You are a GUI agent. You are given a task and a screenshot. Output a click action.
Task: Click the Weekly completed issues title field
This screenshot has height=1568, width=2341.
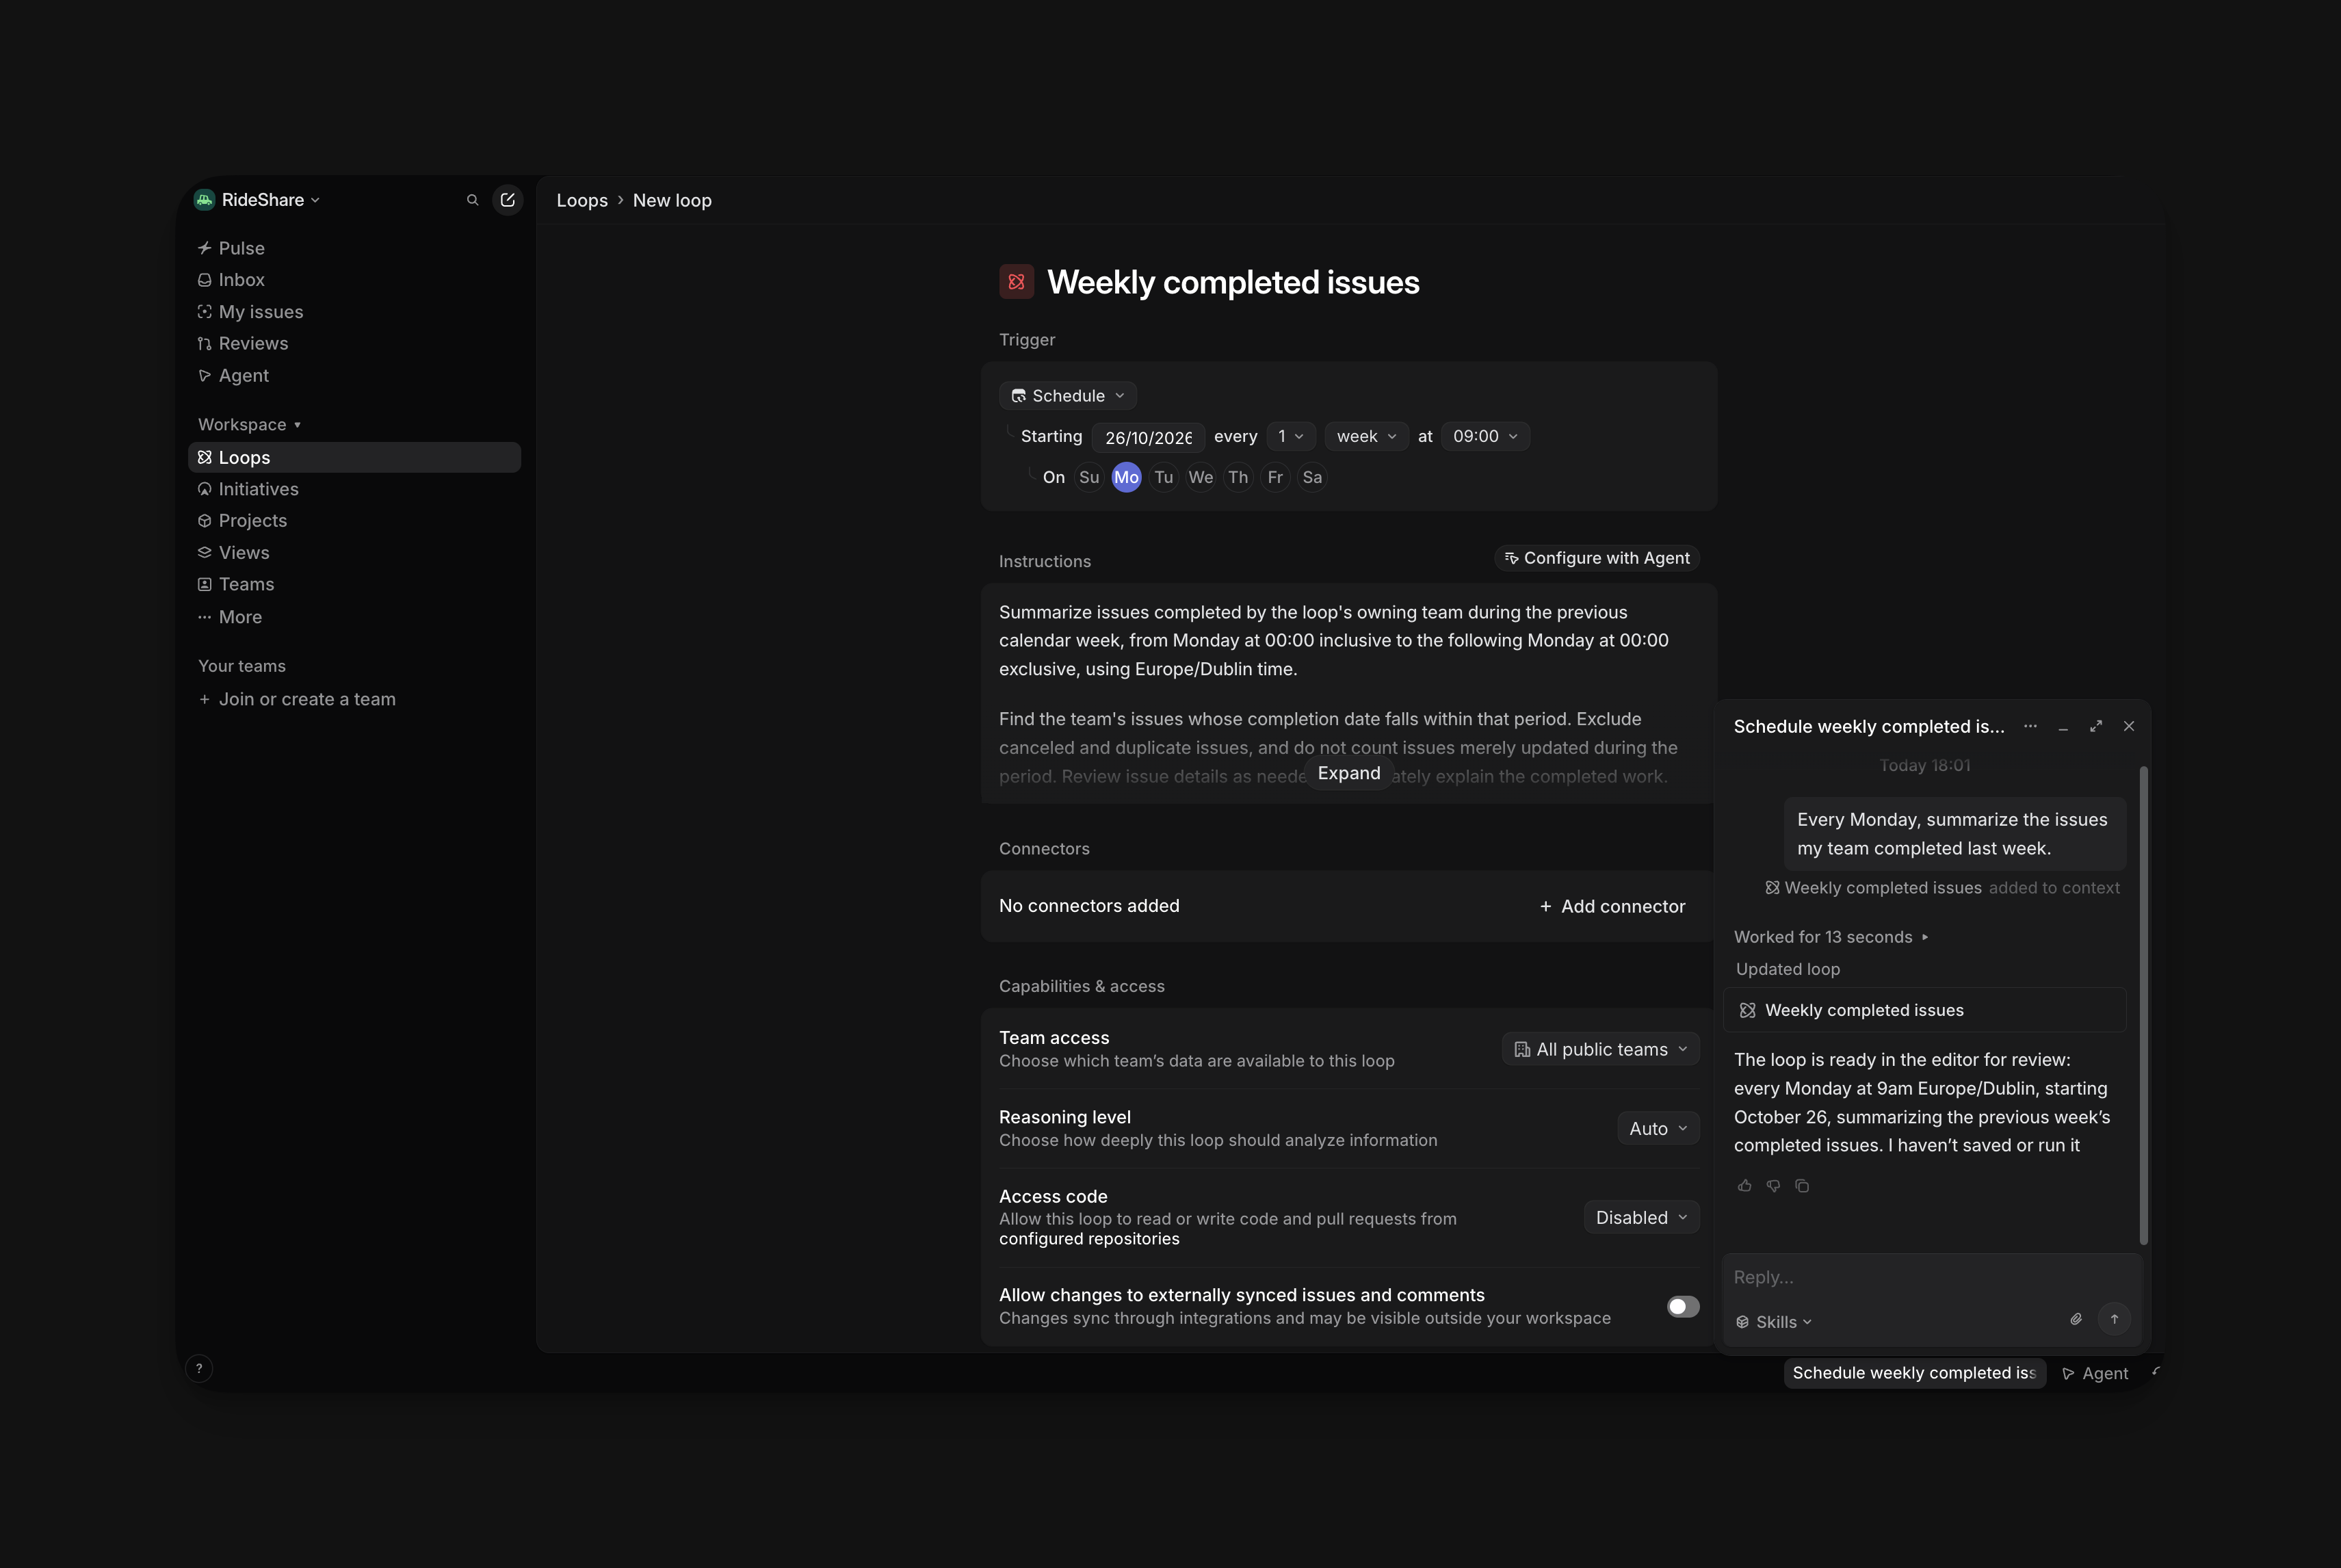pyautogui.click(x=1233, y=282)
